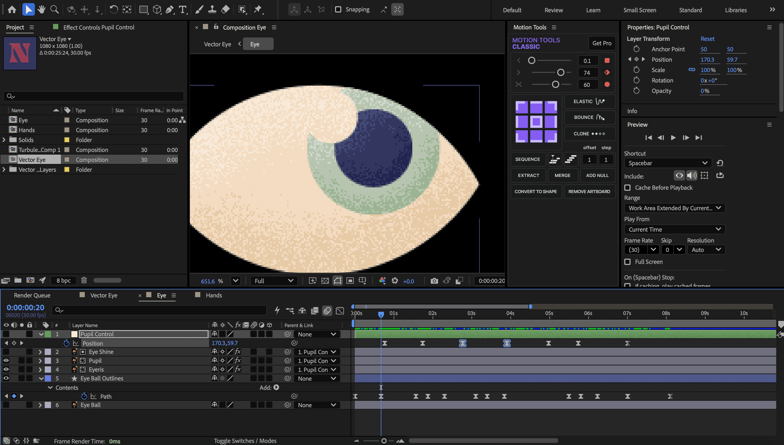Expand the Solids folder
This screenshot has width=784, height=445.
[4, 140]
